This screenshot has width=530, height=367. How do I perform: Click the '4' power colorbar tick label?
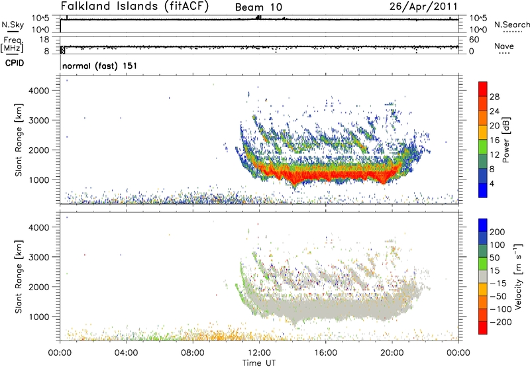pyautogui.click(x=492, y=183)
